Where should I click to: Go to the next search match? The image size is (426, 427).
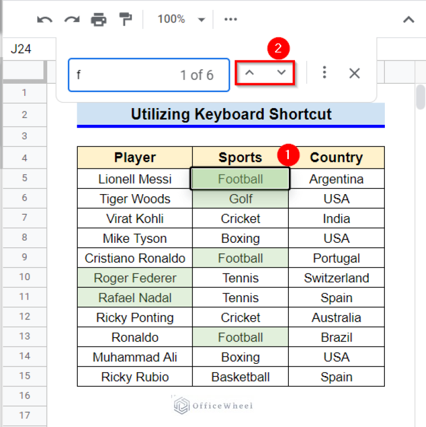(x=281, y=73)
